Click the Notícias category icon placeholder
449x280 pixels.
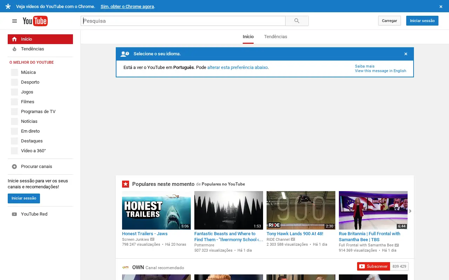tap(14, 121)
